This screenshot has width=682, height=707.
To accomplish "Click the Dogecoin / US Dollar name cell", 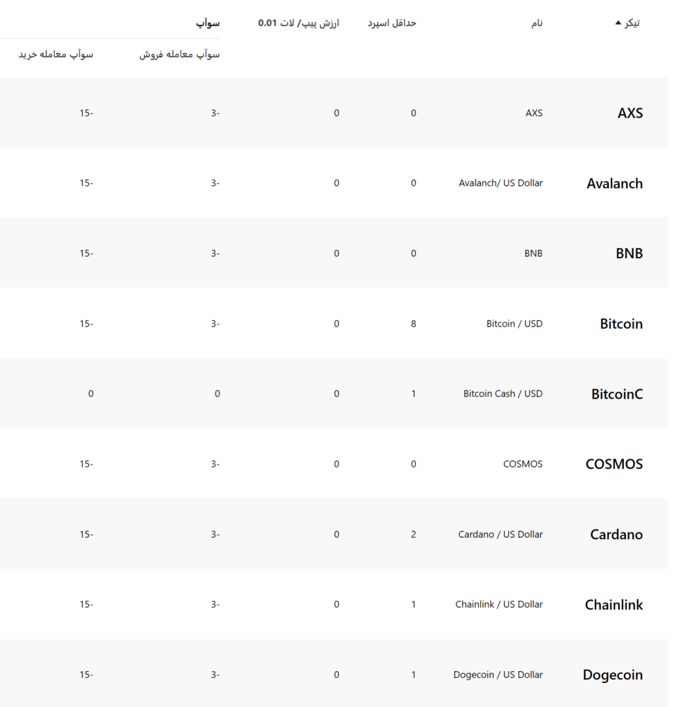I will 498,675.
